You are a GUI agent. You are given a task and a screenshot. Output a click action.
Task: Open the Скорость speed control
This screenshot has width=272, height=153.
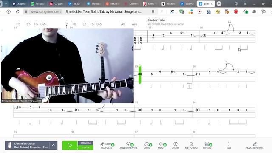click(107, 145)
